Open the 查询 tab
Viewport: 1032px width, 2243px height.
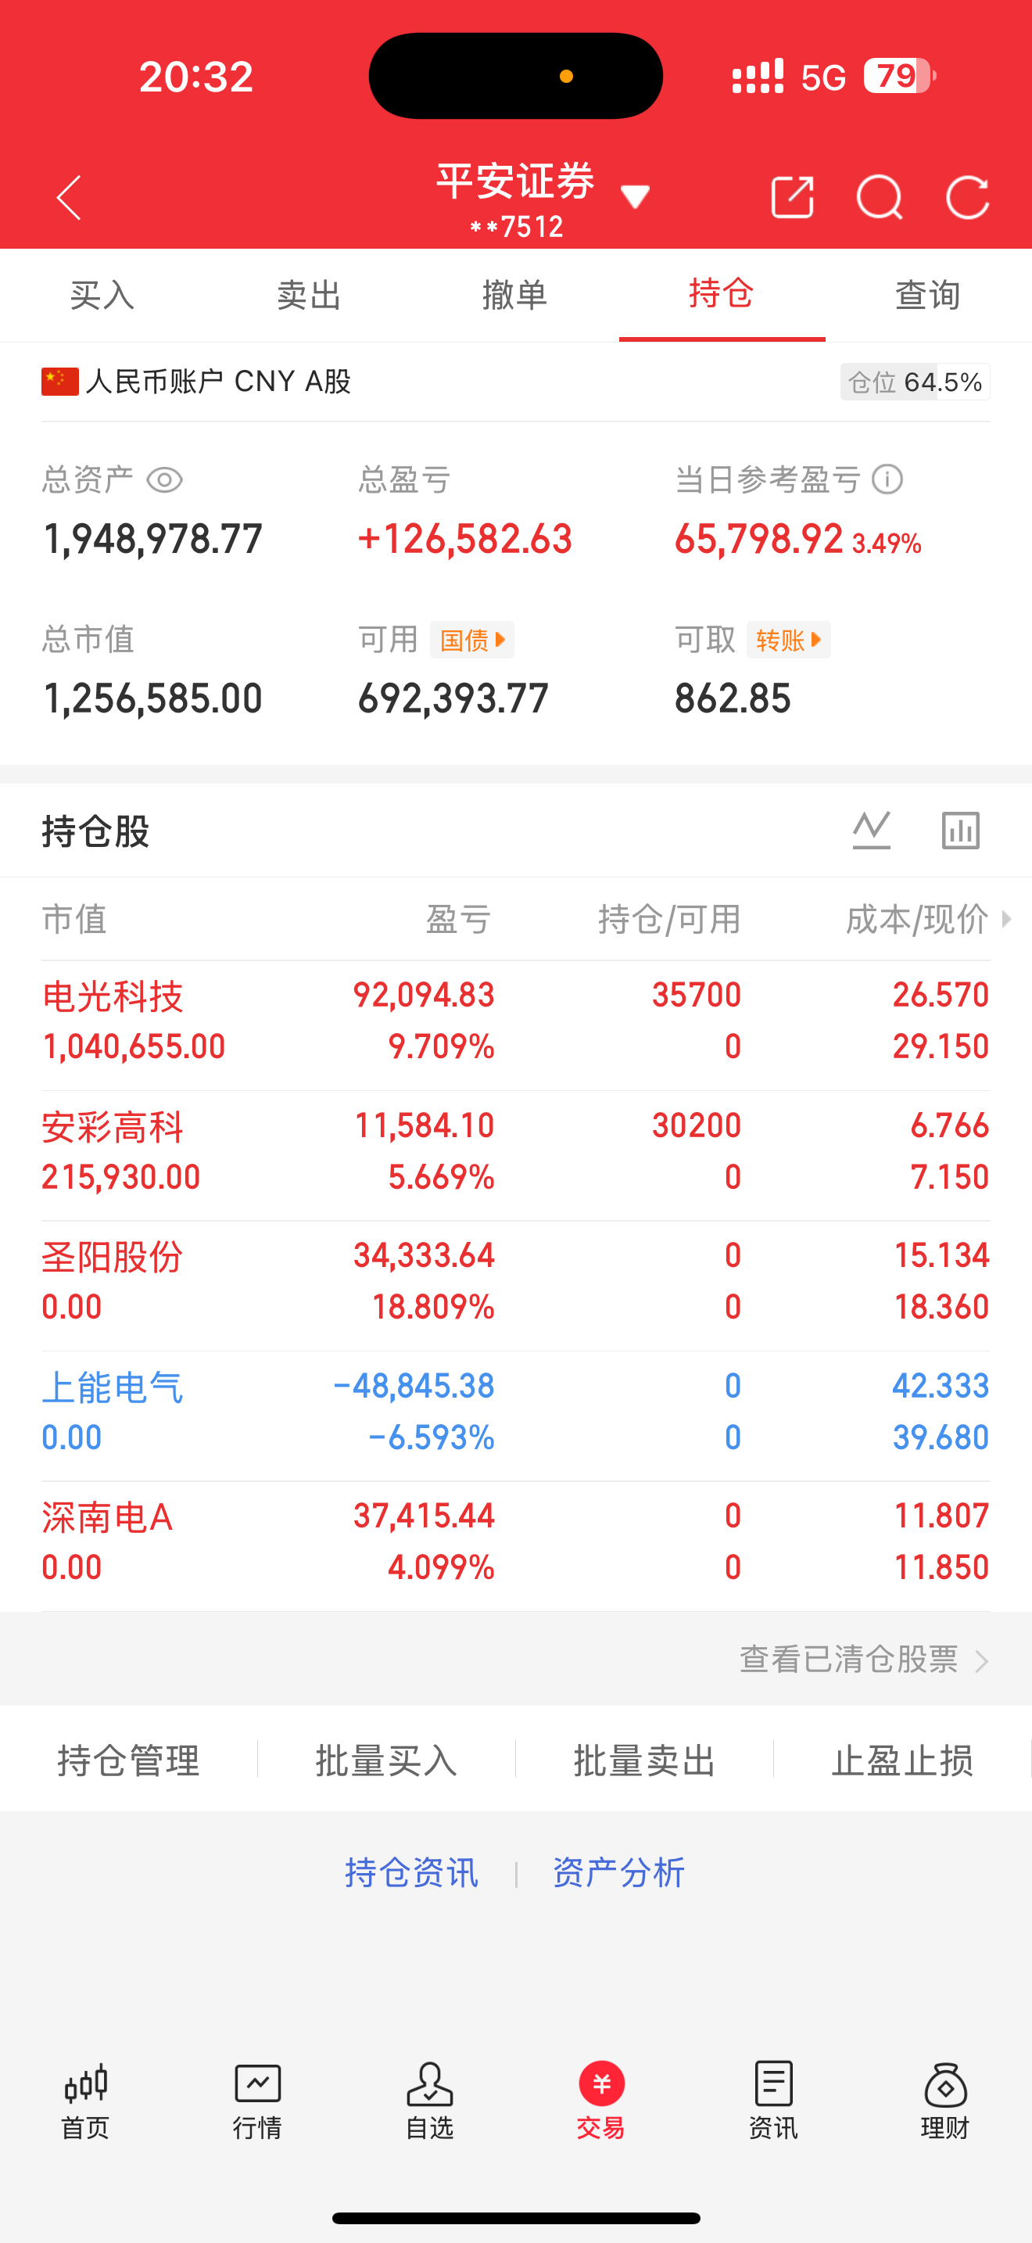(x=927, y=295)
